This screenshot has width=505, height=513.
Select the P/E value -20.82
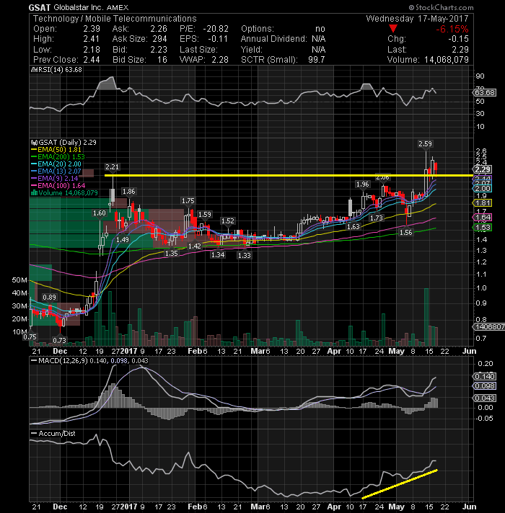tap(216, 29)
